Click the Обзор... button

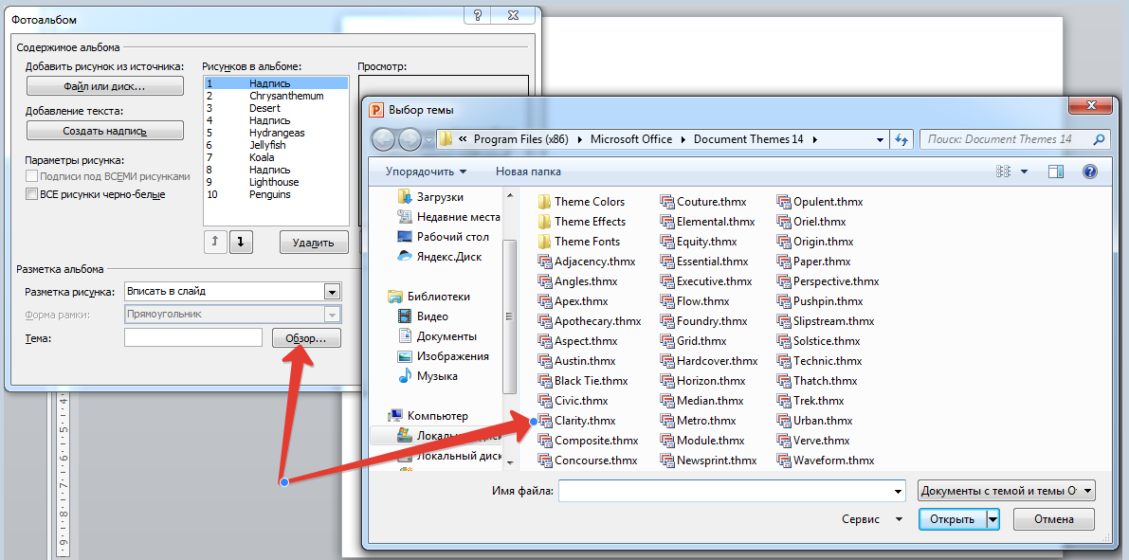pos(306,337)
